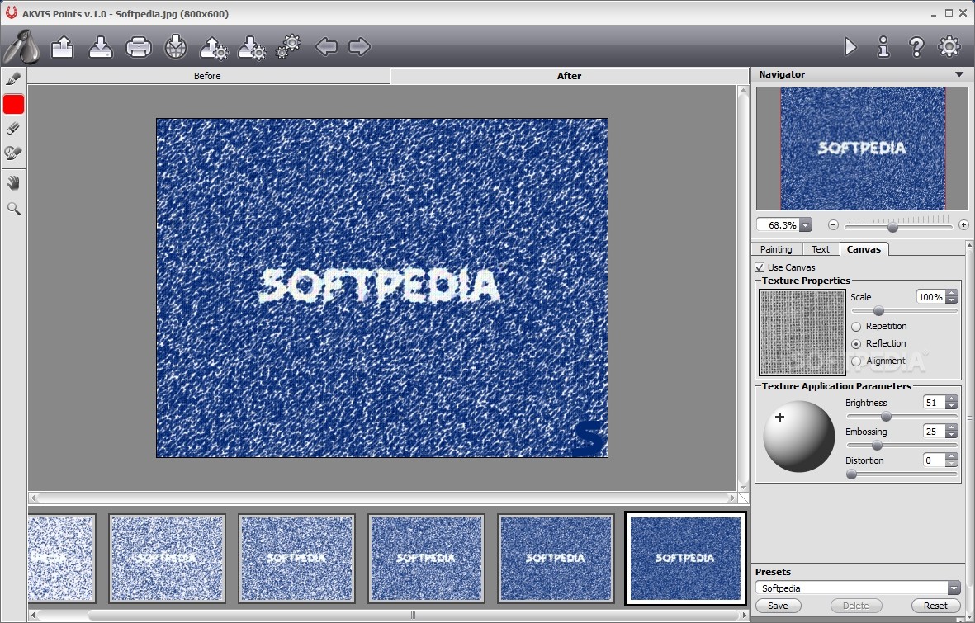Select the Hand tool
Image resolution: width=975 pixels, height=623 pixels.
click(13, 183)
